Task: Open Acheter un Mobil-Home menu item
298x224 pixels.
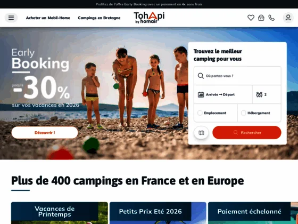Action: pyautogui.click(x=48, y=18)
